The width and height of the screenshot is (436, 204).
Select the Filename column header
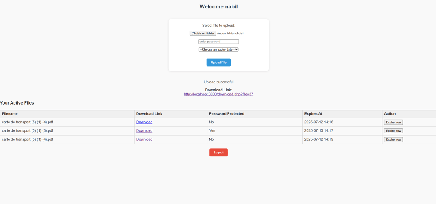click(x=10, y=114)
